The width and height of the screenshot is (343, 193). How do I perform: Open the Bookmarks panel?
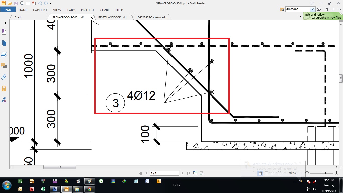click(4, 32)
